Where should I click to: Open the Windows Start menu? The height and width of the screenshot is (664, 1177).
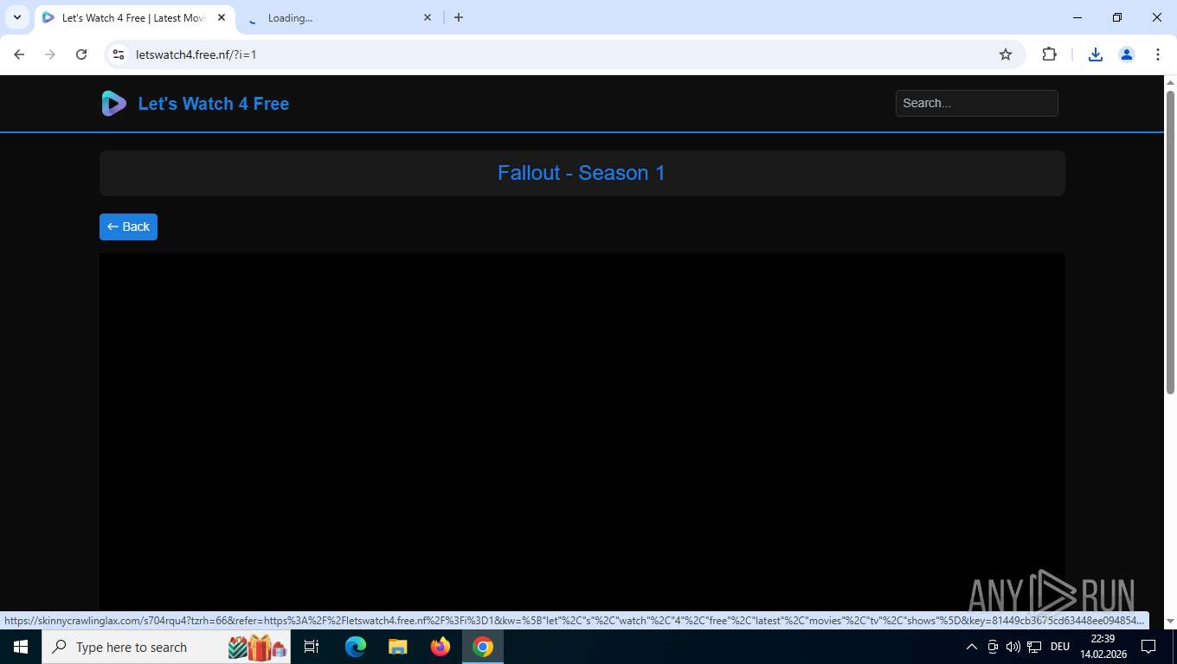(21, 647)
